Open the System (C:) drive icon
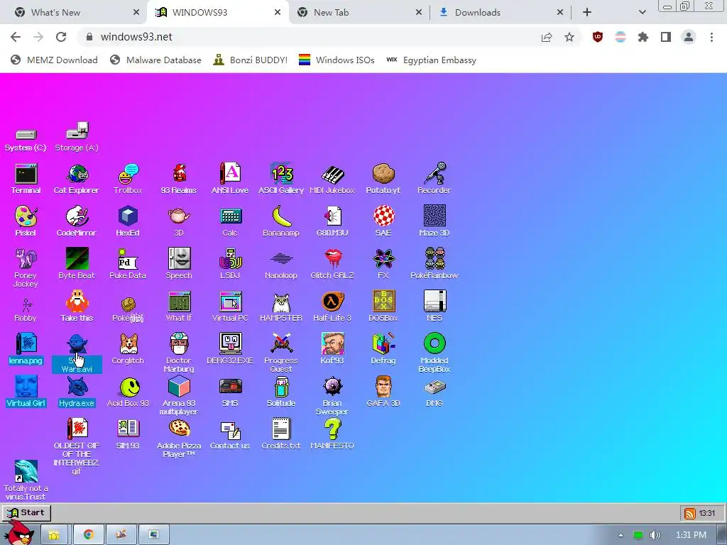Screen dimensions: 727x545 point(26,141)
